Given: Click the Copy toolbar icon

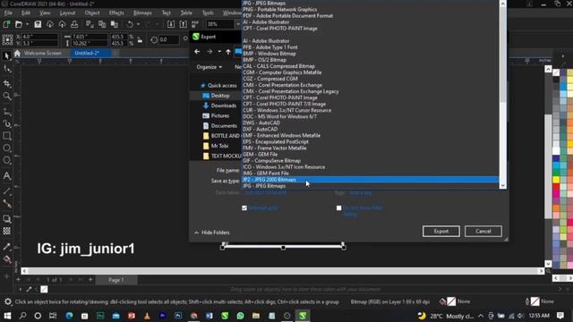Looking at the screenshot, I should pyautogui.click(x=102, y=24).
